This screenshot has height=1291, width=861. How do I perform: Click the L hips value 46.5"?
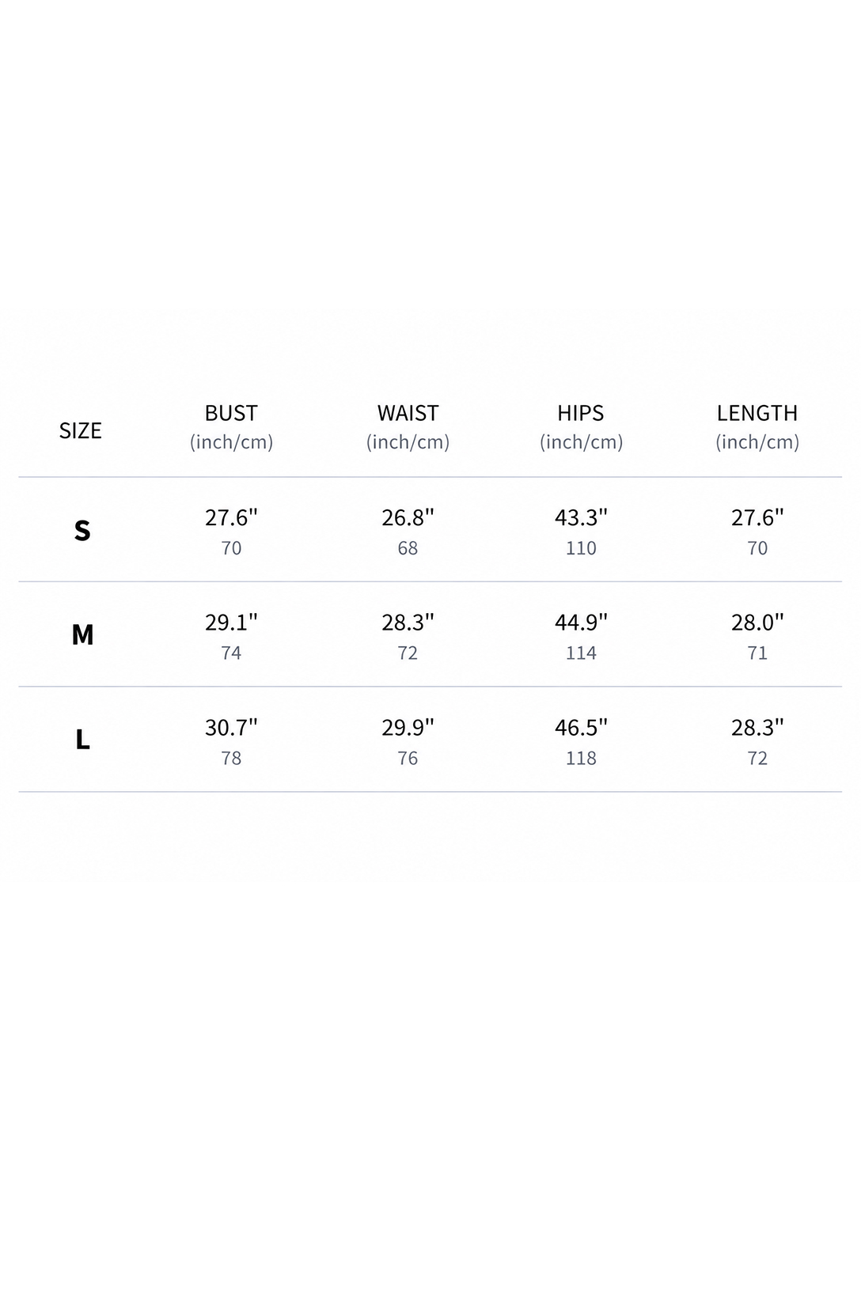(x=581, y=727)
